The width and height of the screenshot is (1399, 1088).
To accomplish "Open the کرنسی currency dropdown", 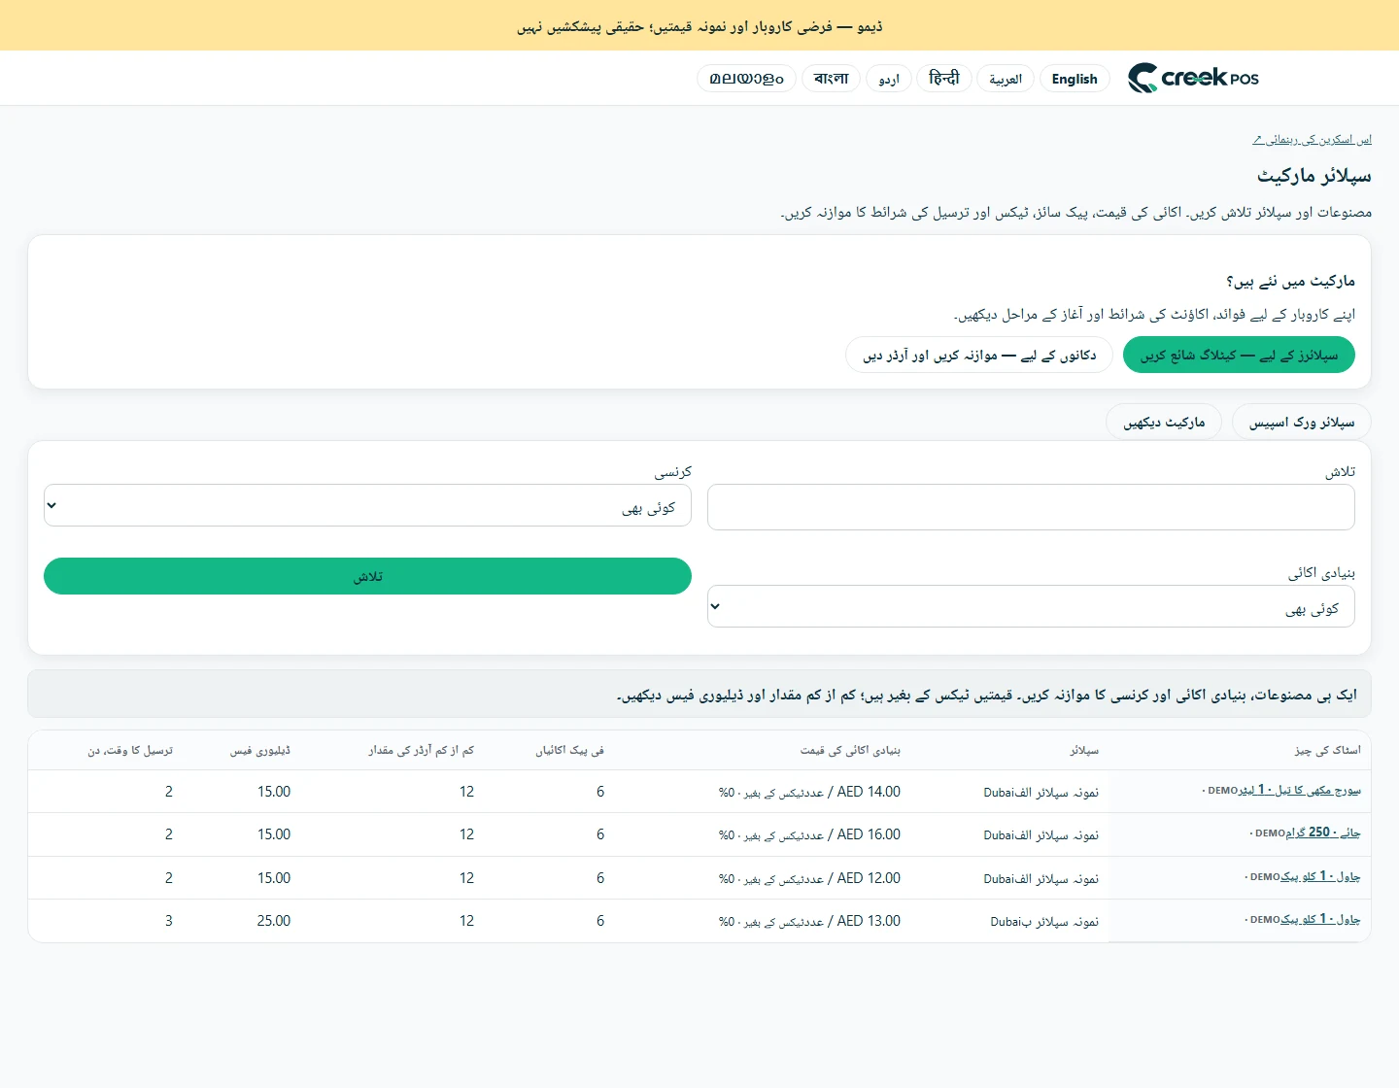I will (x=367, y=505).
